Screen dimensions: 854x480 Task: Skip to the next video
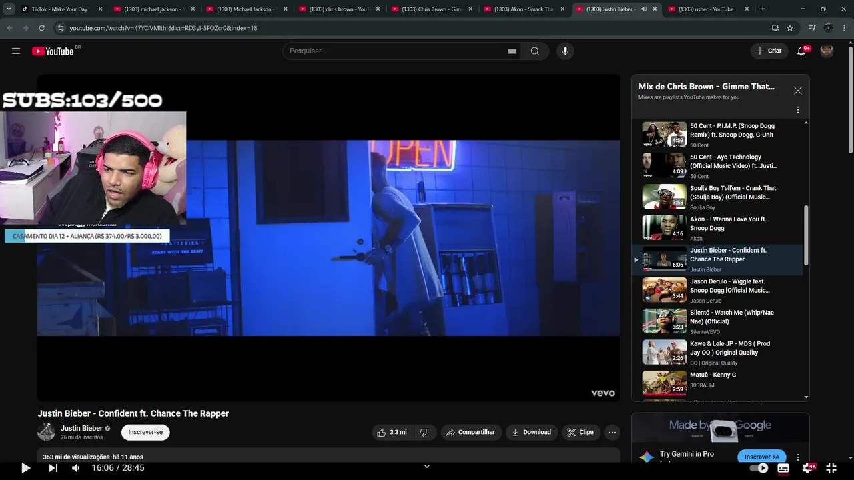click(53, 468)
